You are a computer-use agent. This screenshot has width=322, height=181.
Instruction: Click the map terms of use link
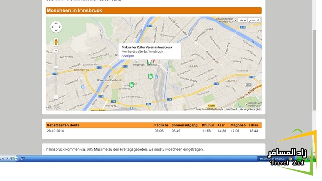[232, 109]
